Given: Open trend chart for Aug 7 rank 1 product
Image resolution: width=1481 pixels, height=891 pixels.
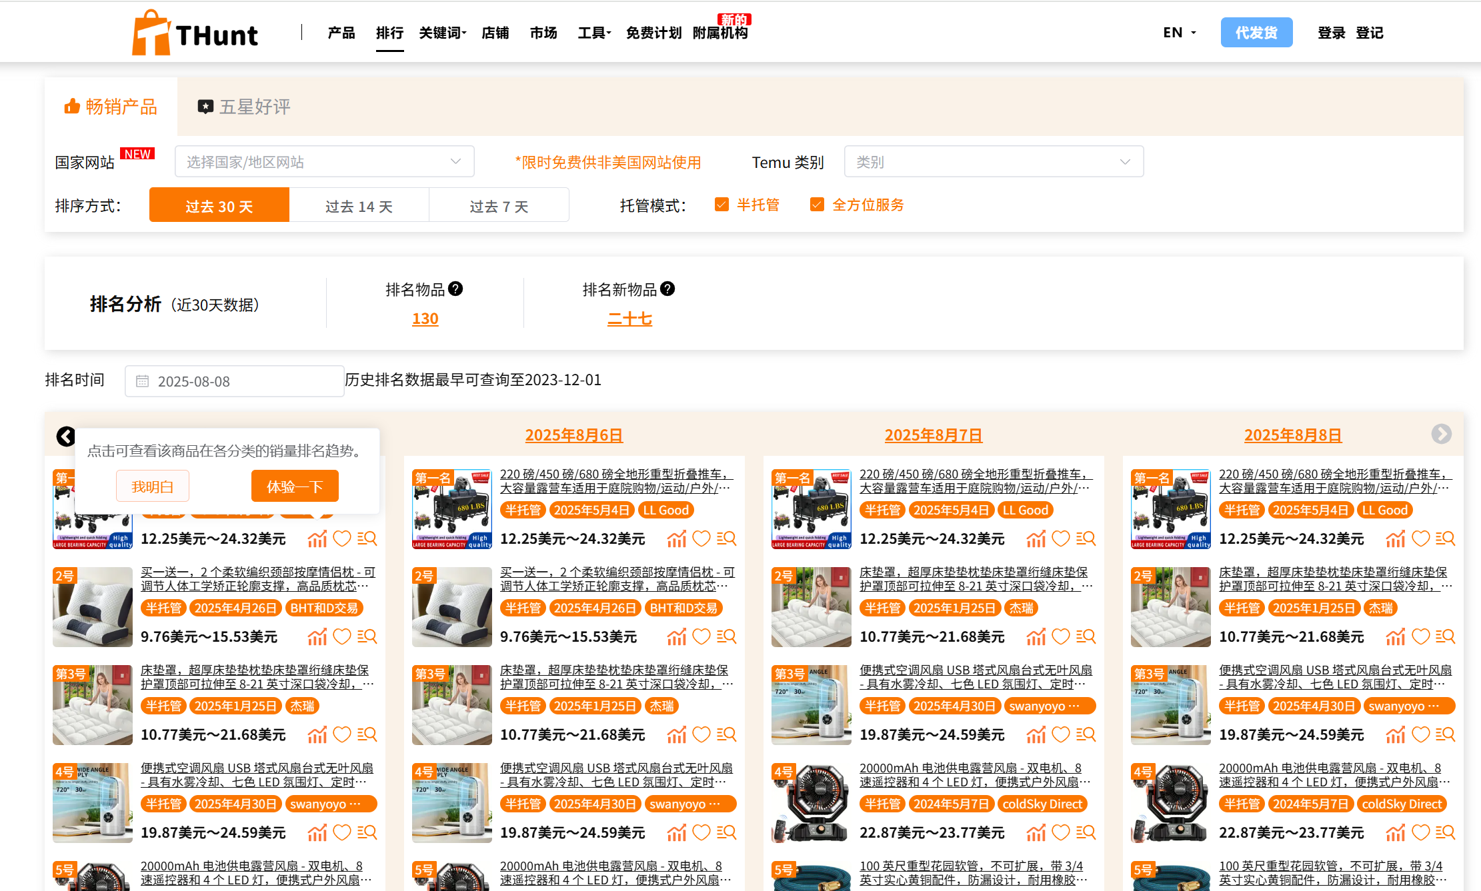Looking at the screenshot, I should point(1036,538).
